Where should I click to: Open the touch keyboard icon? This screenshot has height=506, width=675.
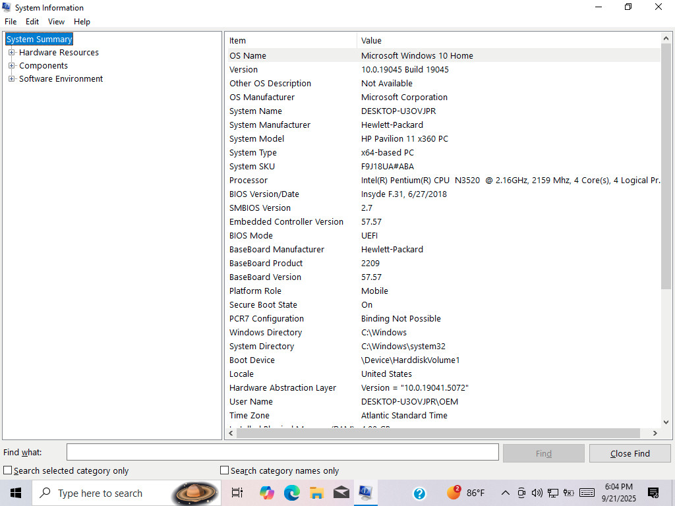(x=587, y=493)
